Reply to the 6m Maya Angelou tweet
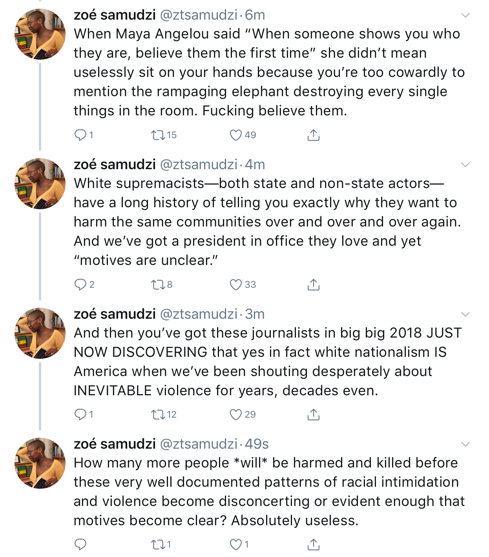The height and width of the screenshot is (557, 489). (80, 135)
